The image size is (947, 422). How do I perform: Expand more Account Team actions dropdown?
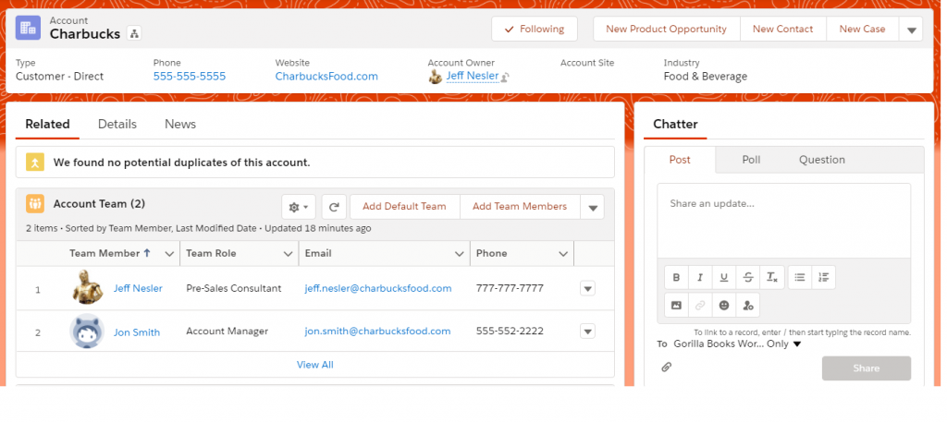pos(593,207)
